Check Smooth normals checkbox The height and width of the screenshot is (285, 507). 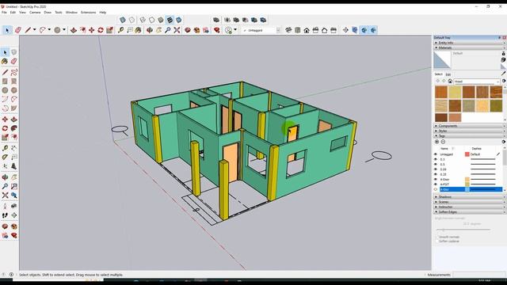436,237
